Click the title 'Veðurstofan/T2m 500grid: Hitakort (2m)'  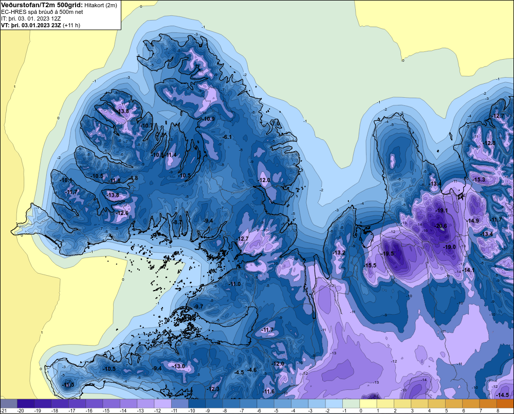[59, 5]
